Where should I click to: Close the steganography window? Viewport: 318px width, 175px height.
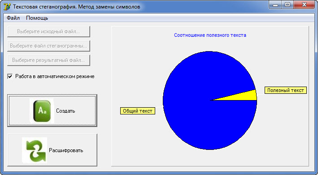tap(304, 5)
